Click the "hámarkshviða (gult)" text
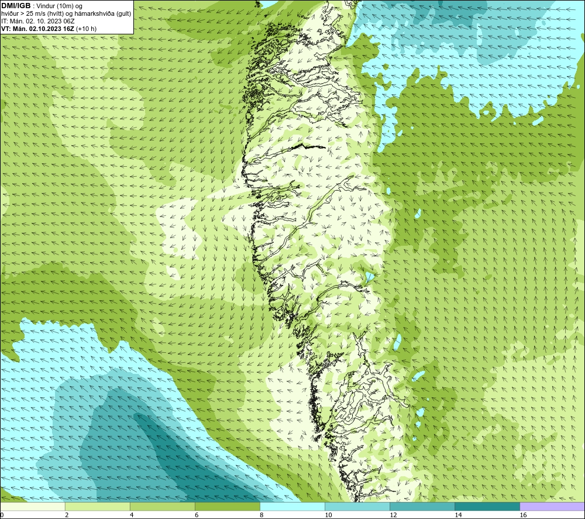585x519 pixels. coord(104,13)
